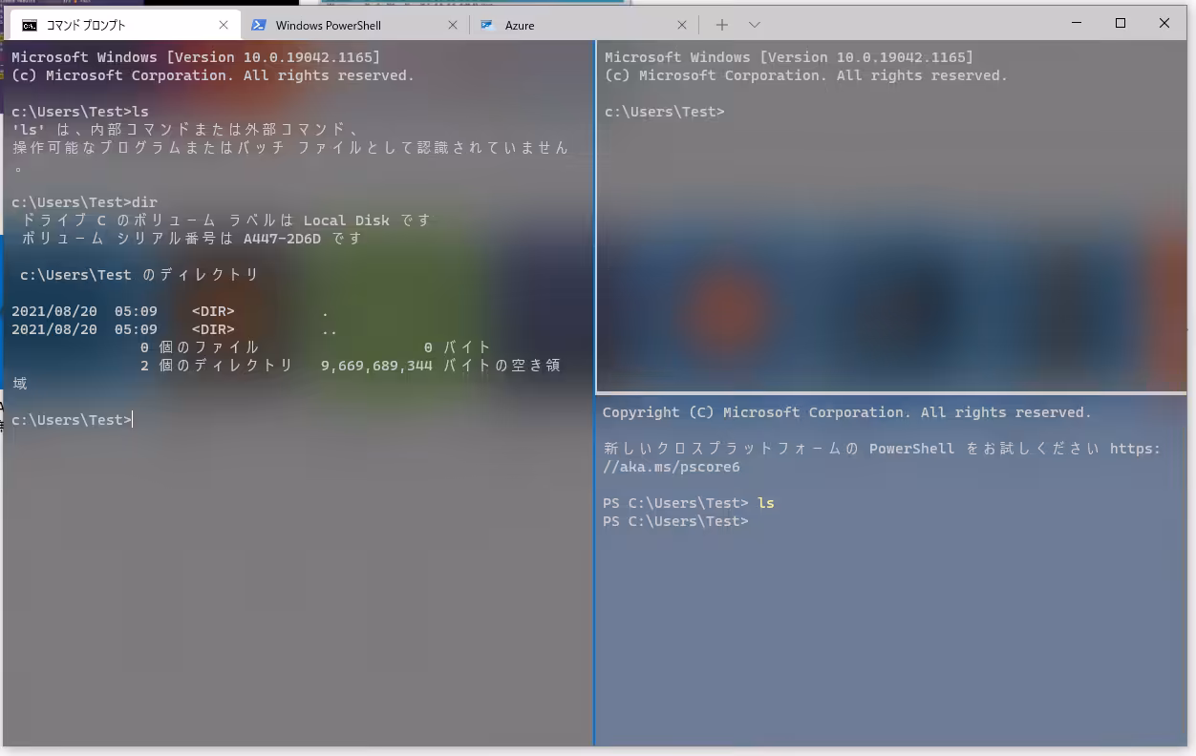Click the Azure cloud shell tab icon
The width and height of the screenshot is (1196, 756).
click(x=487, y=26)
